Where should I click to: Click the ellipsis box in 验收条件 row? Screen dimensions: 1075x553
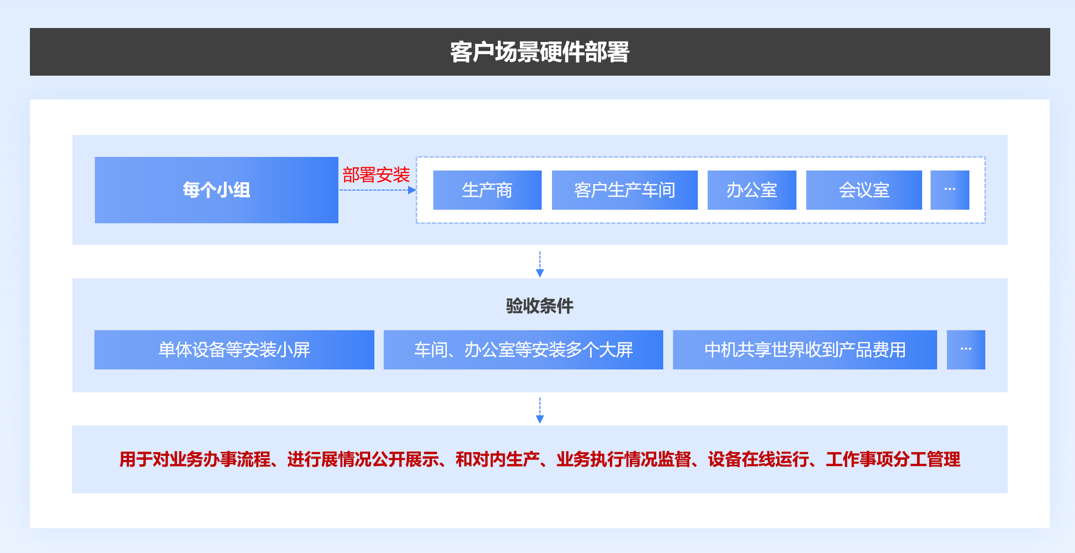coord(966,350)
